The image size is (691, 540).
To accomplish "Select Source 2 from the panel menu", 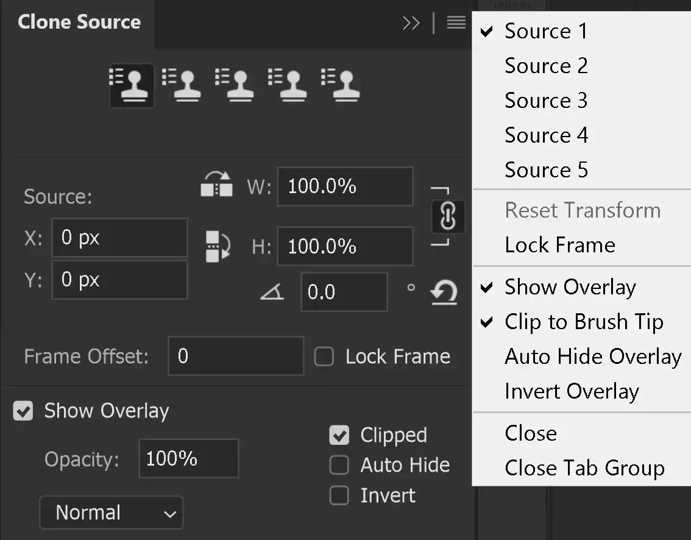I will (546, 65).
